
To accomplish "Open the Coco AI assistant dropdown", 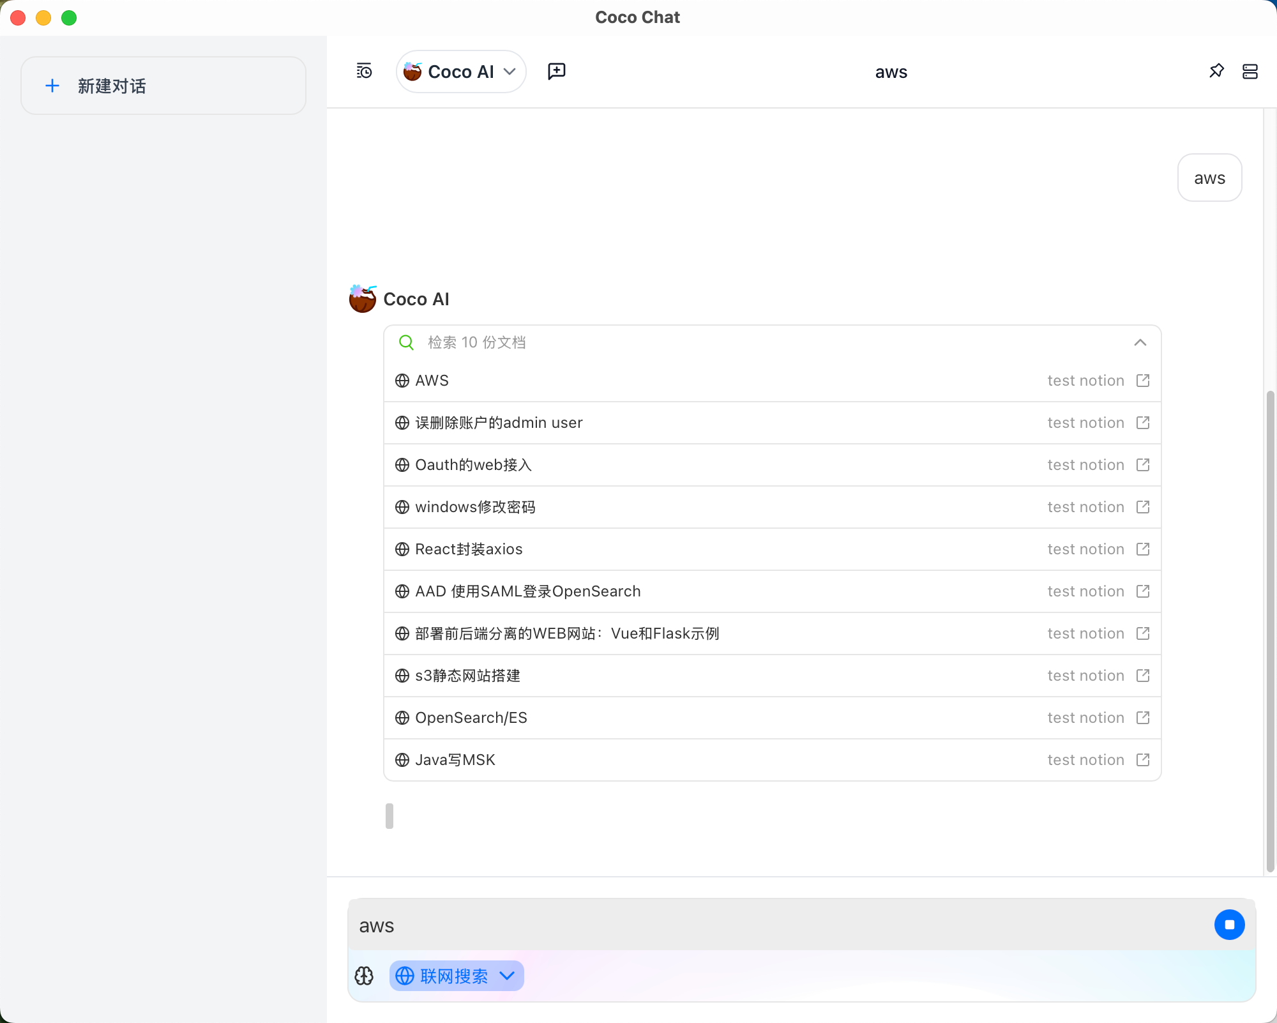I will 461,72.
